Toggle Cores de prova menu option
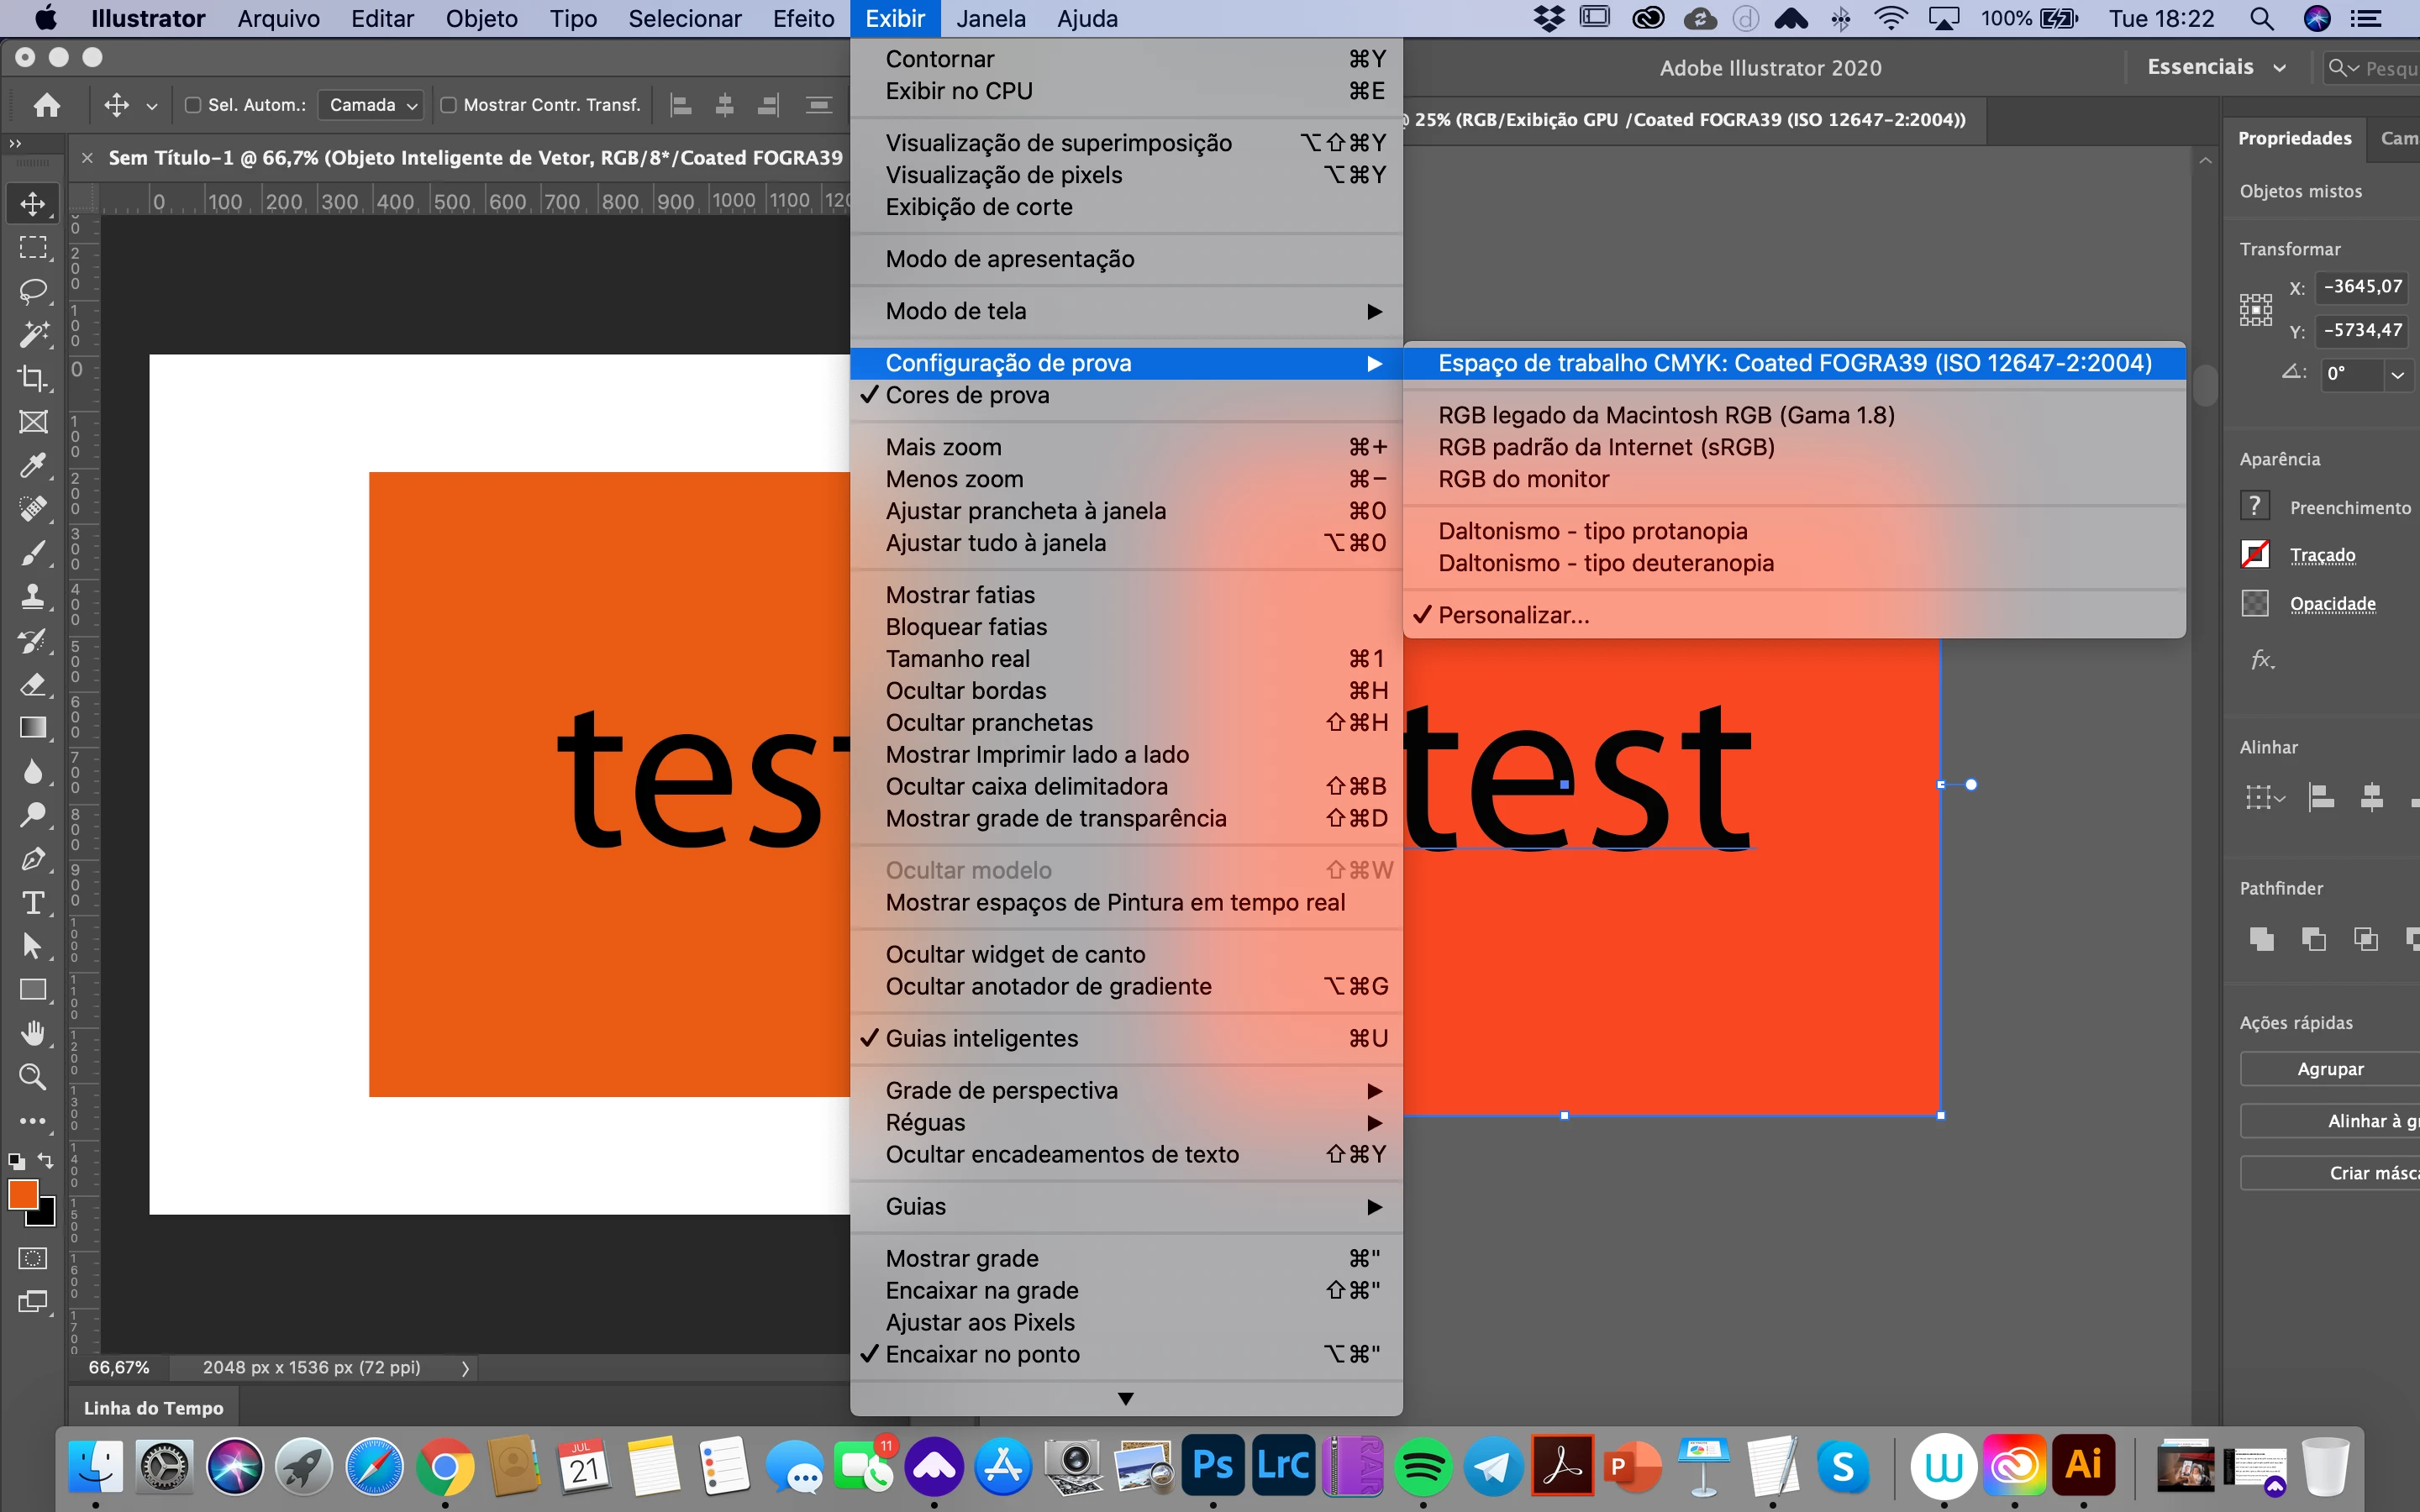Screen dimensions: 2420x1512 click(967, 395)
